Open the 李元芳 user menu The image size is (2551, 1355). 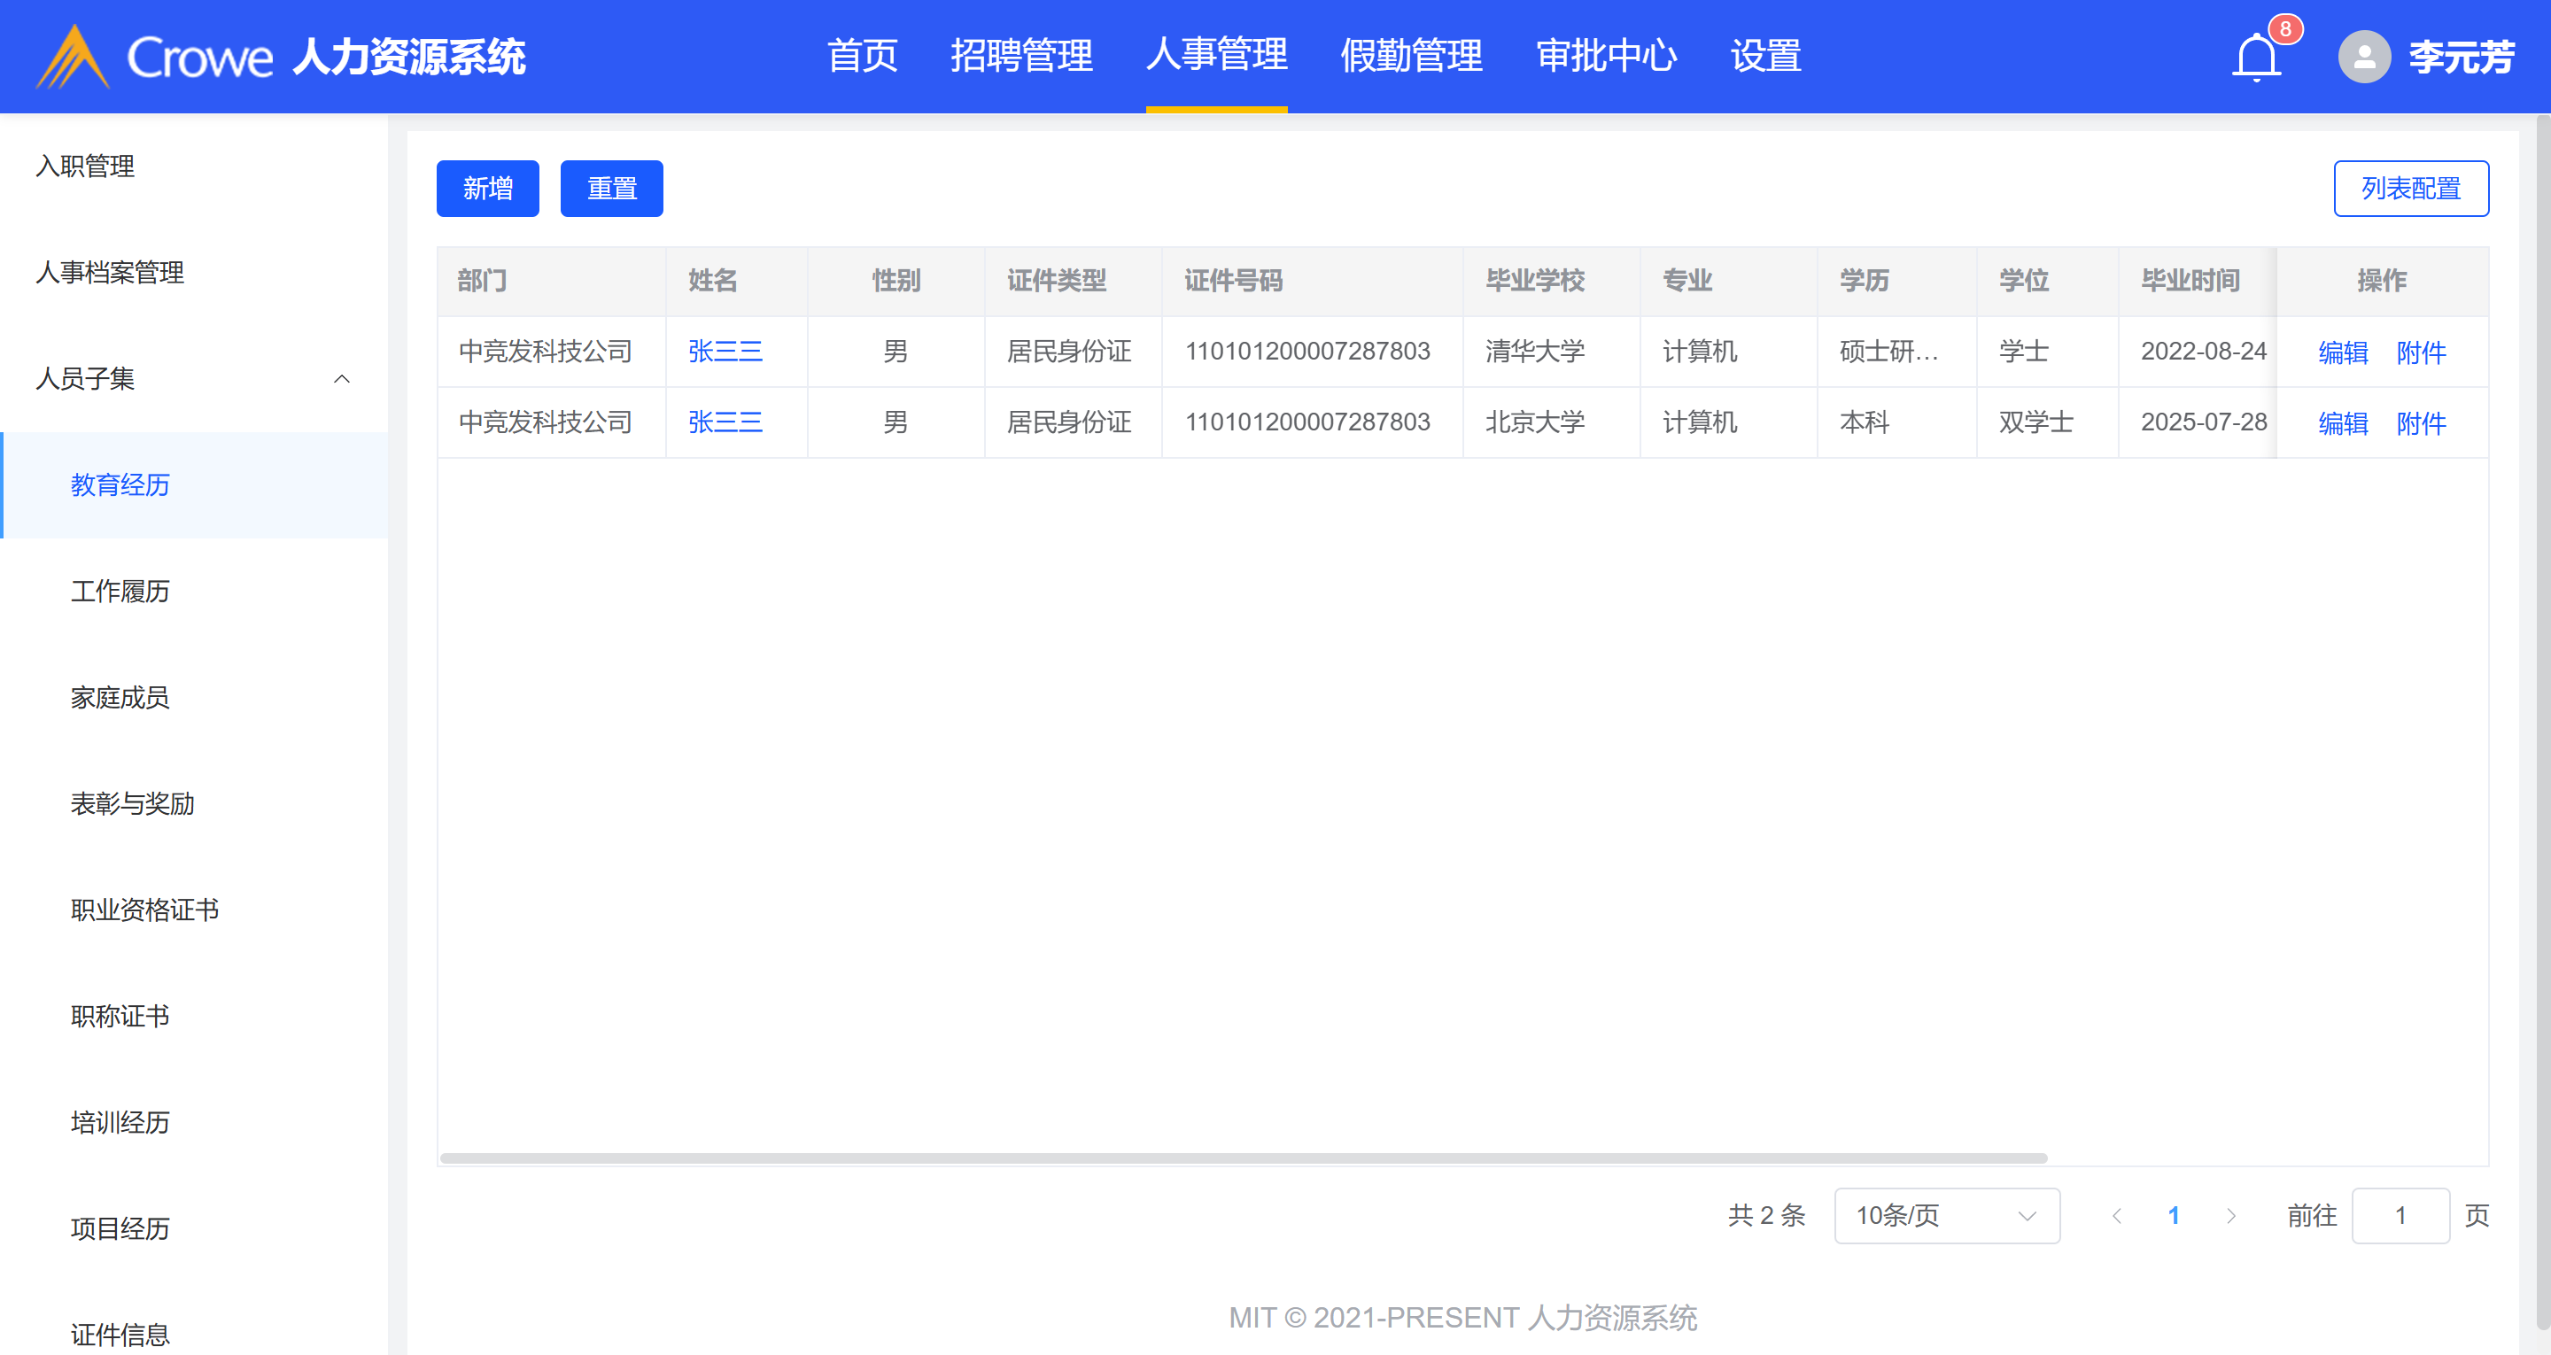2461,57
